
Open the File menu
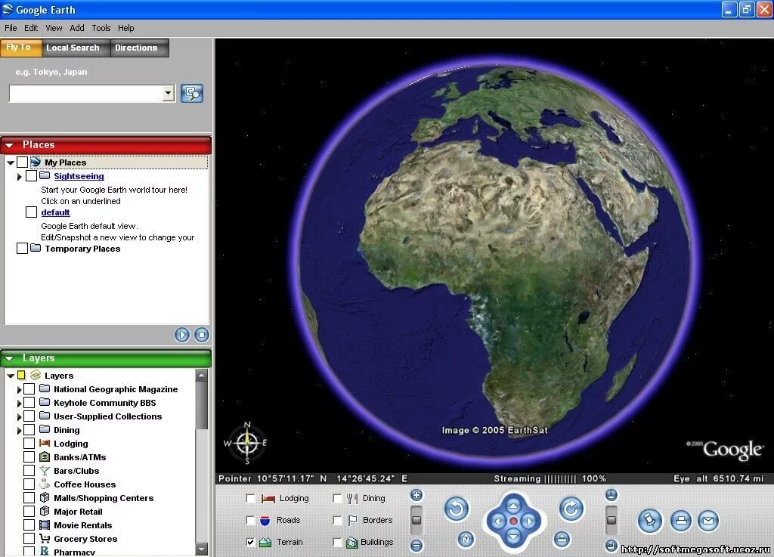point(11,28)
